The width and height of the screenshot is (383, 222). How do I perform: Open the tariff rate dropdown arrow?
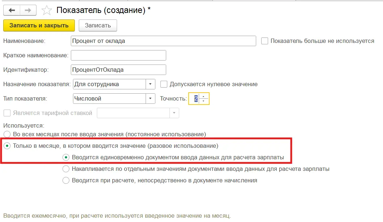175,113
